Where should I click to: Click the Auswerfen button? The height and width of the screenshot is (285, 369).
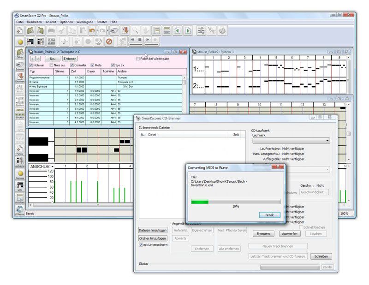(290, 234)
